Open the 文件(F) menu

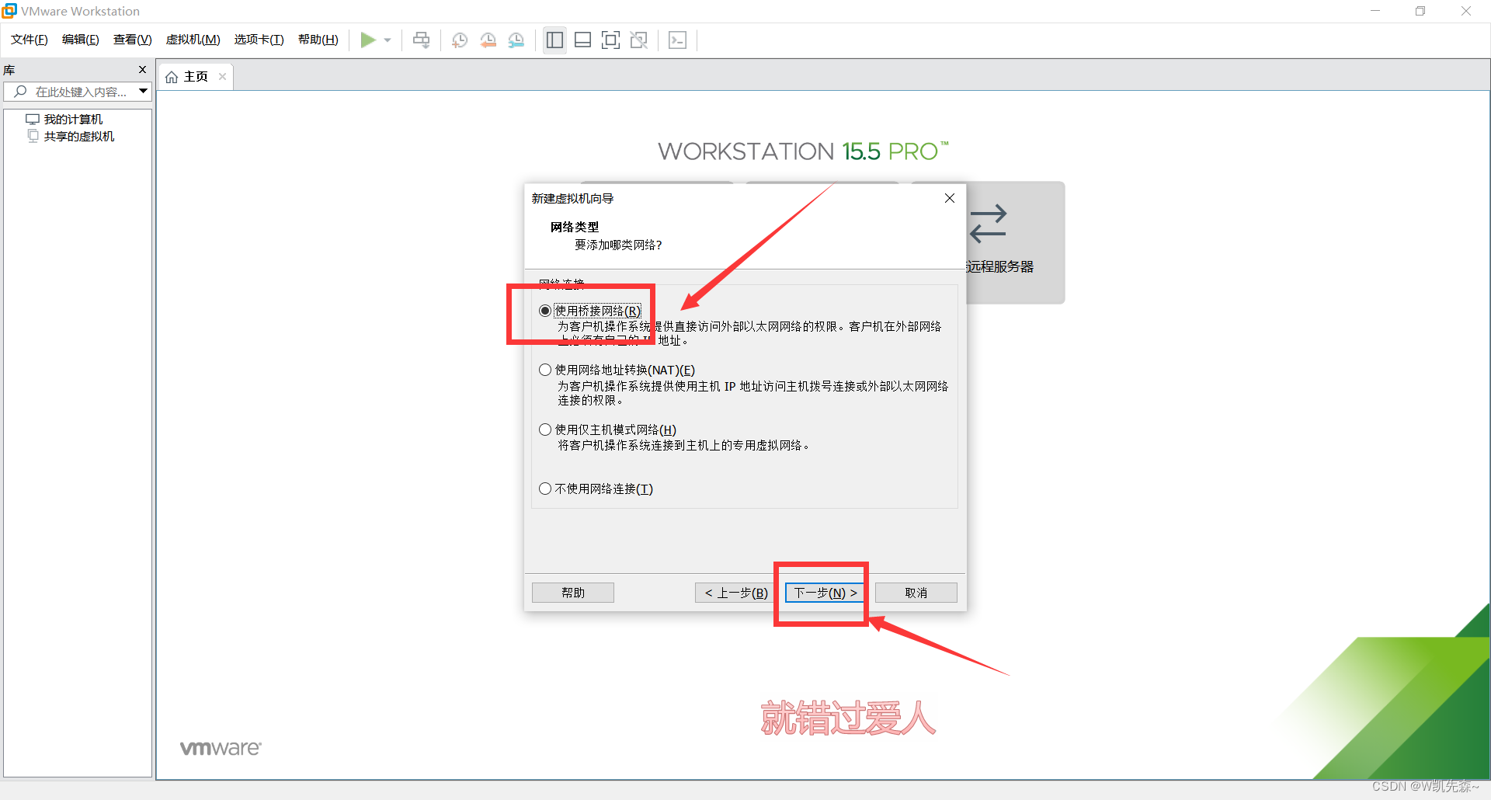point(30,40)
